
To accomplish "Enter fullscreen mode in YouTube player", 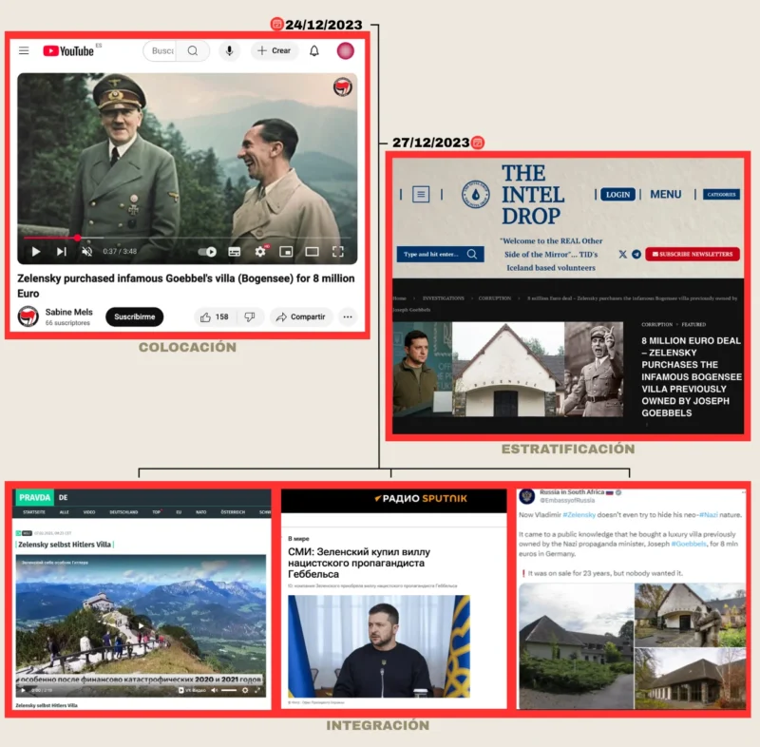I will pyautogui.click(x=337, y=252).
